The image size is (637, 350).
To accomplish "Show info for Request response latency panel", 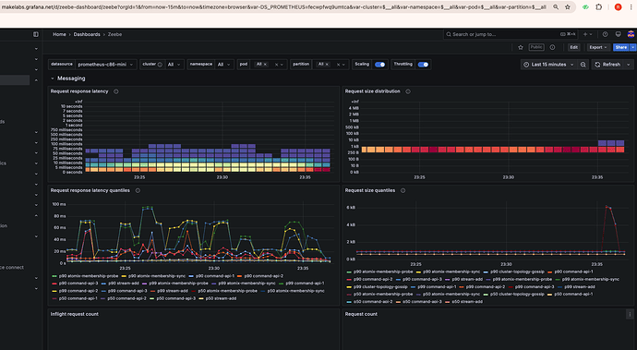I will coord(116,91).
